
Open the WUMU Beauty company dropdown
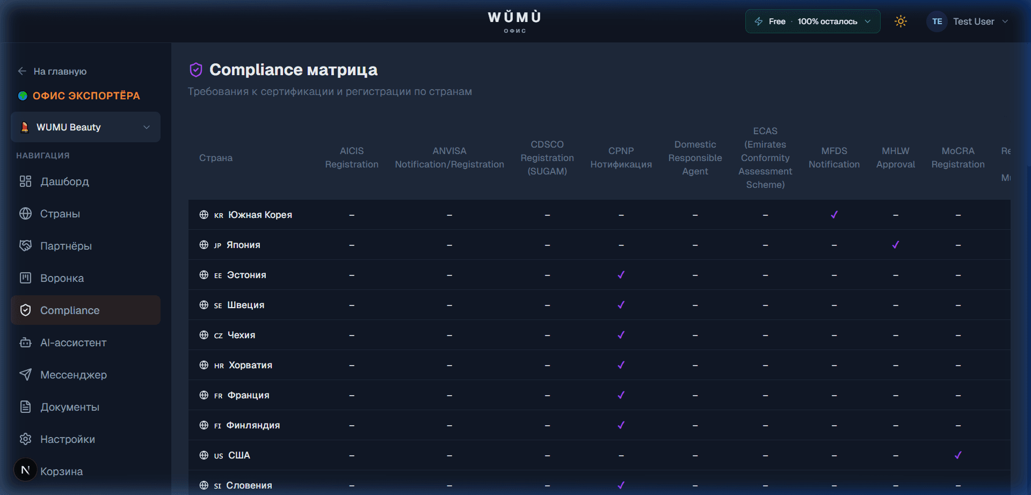point(85,127)
